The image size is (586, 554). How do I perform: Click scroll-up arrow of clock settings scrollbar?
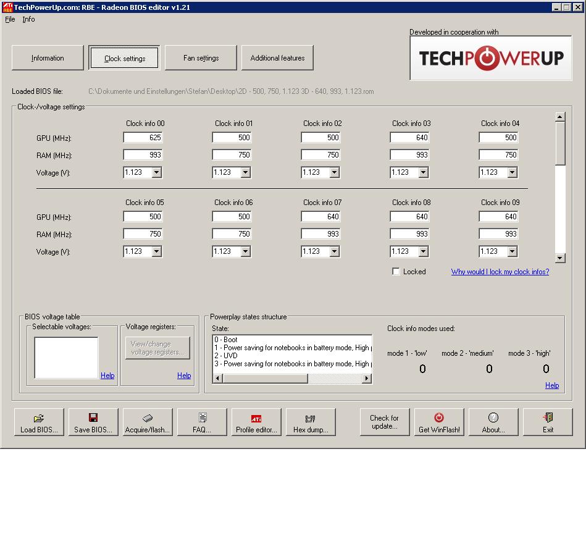click(x=560, y=117)
